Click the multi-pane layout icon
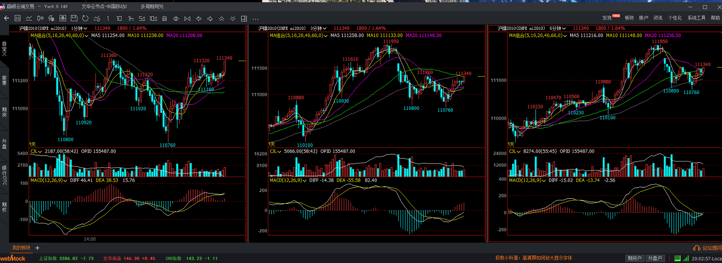This screenshot has width=722, height=263. pyautogui.click(x=244, y=19)
